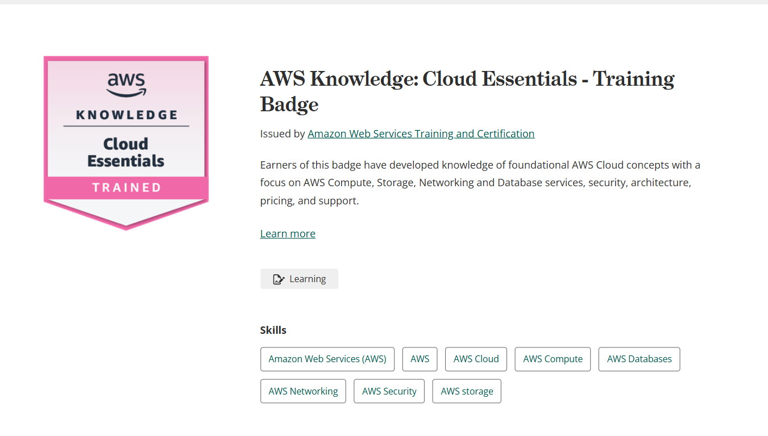Click the Cloud Essentials text on the badge image
This screenshot has width=768, height=436.
pos(126,152)
